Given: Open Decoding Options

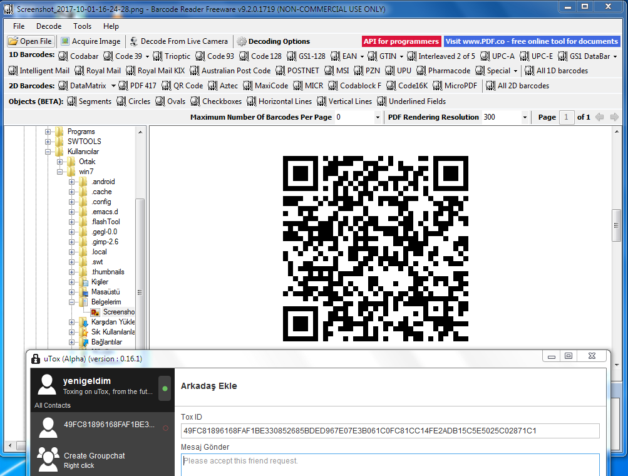Looking at the screenshot, I should click(x=274, y=41).
